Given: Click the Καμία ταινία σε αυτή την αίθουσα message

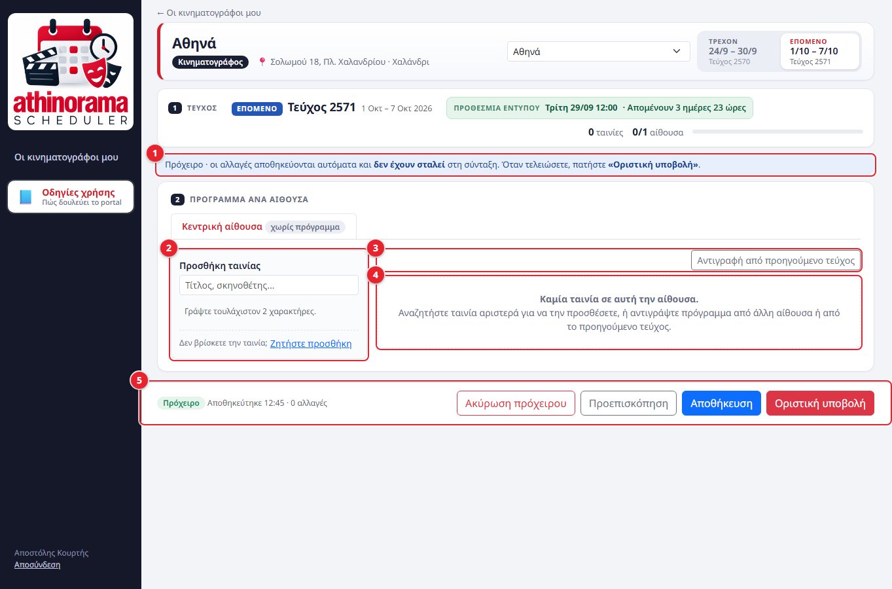Looking at the screenshot, I should (619, 299).
